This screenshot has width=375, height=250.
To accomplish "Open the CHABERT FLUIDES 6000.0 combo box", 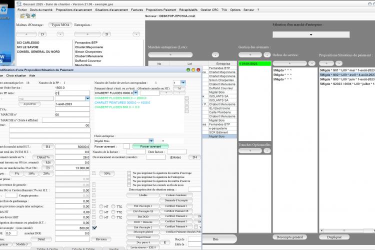I will 135,93.
